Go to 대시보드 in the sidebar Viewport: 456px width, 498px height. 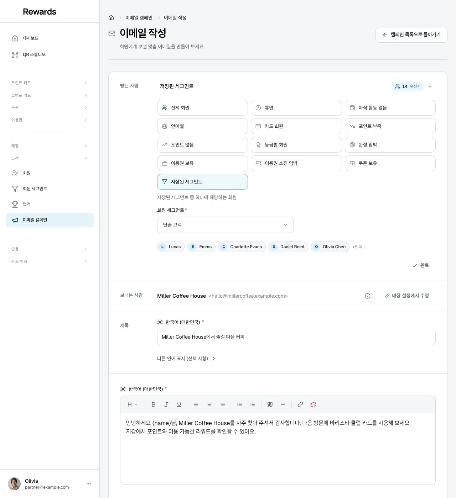[50, 38]
